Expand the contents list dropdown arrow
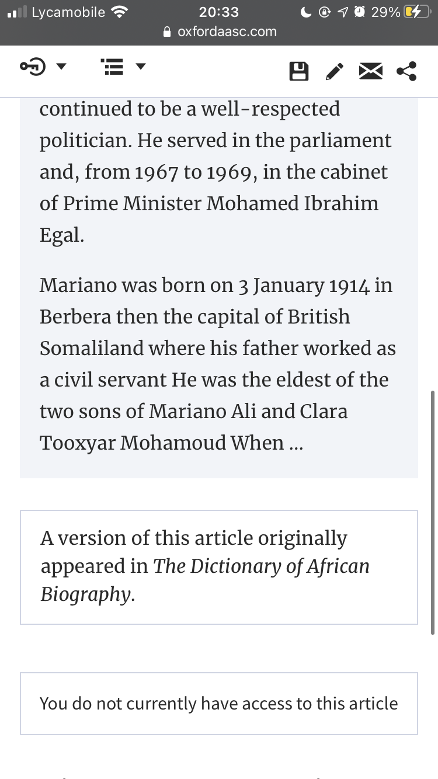The height and width of the screenshot is (779, 438). click(x=140, y=67)
